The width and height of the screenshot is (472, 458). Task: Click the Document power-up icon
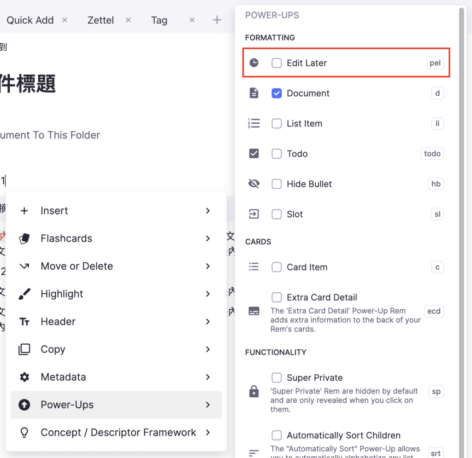pyautogui.click(x=254, y=93)
